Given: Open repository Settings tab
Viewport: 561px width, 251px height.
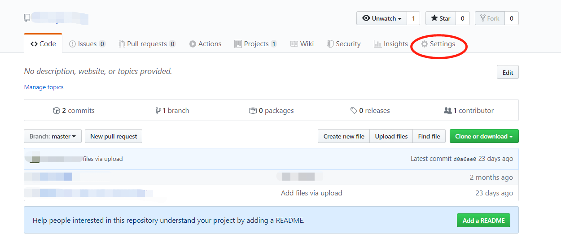Looking at the screenshot, I should coord(438,44).
